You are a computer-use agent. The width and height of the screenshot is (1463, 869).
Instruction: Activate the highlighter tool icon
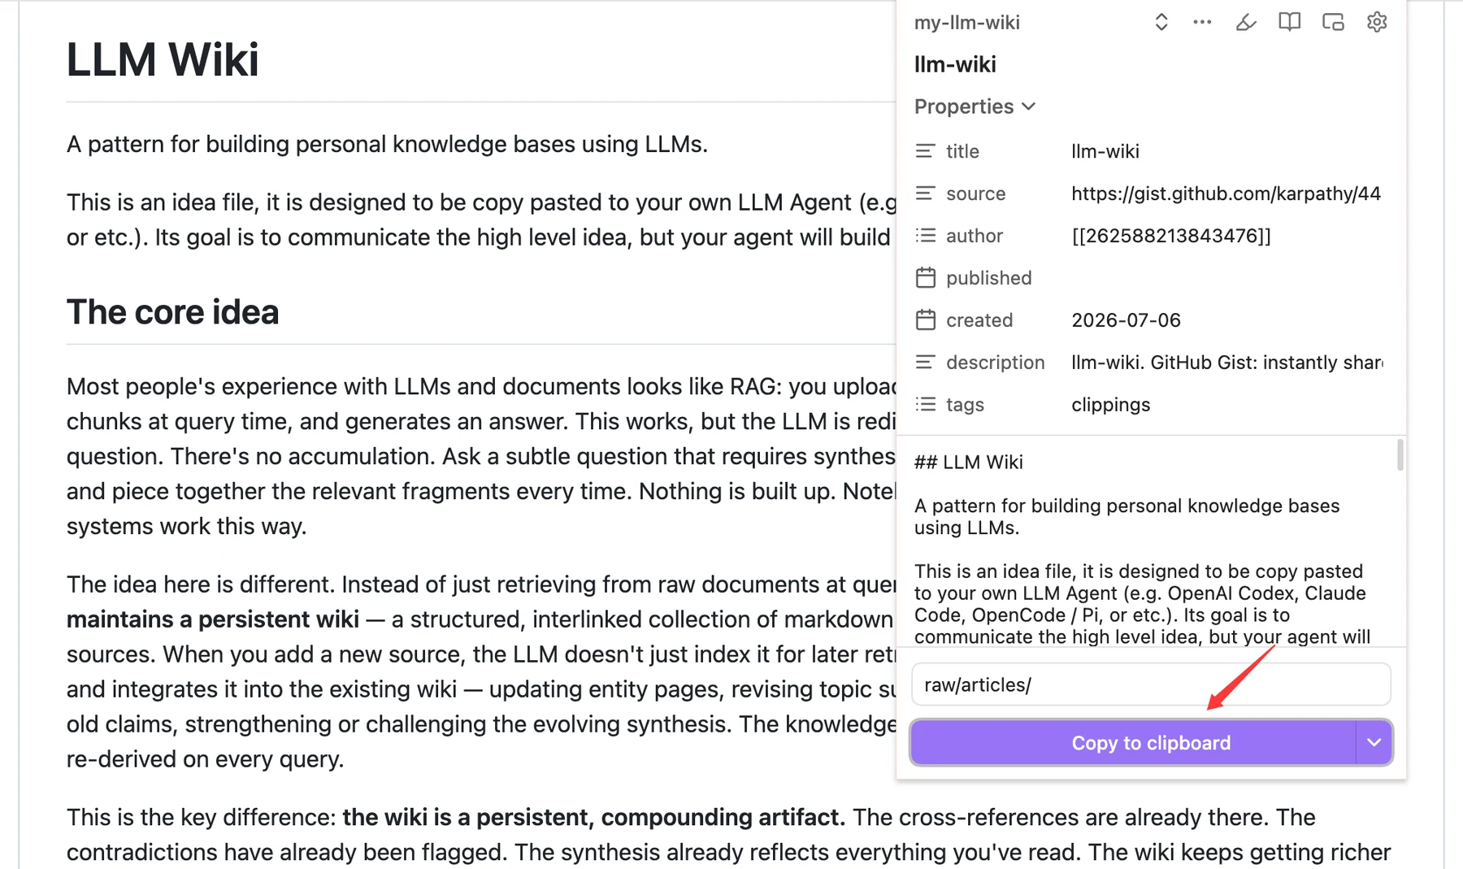1246,22
